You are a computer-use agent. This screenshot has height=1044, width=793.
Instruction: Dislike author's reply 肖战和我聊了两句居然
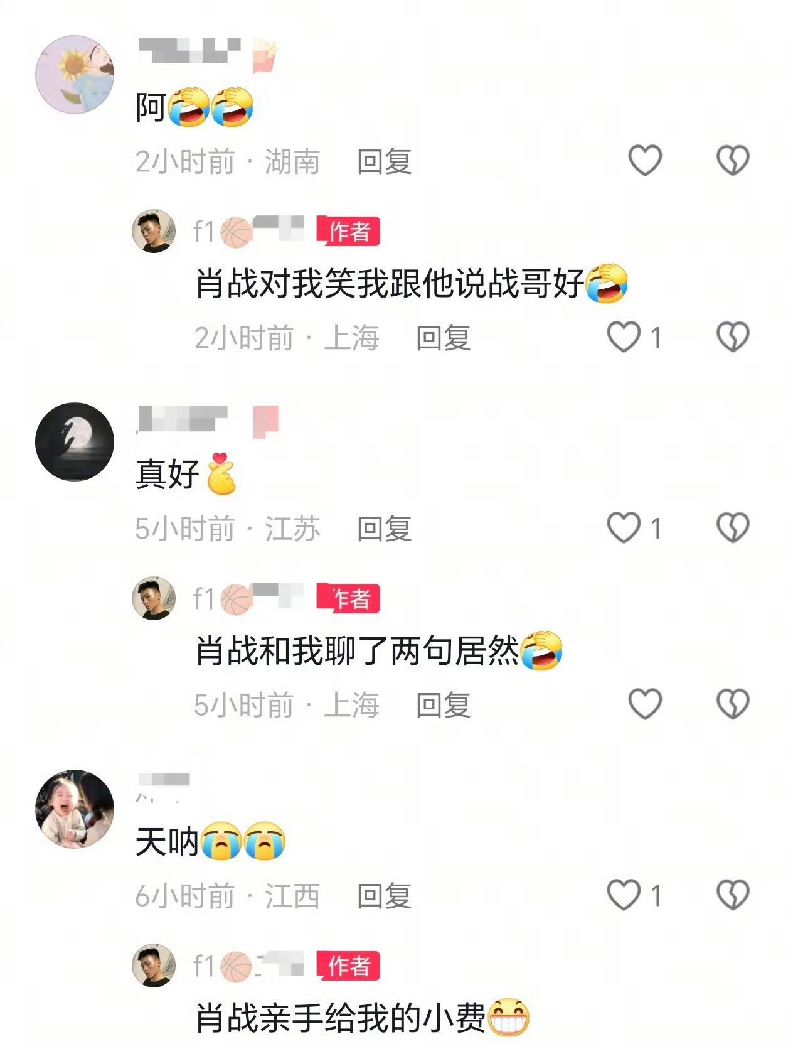pos(733,704)
